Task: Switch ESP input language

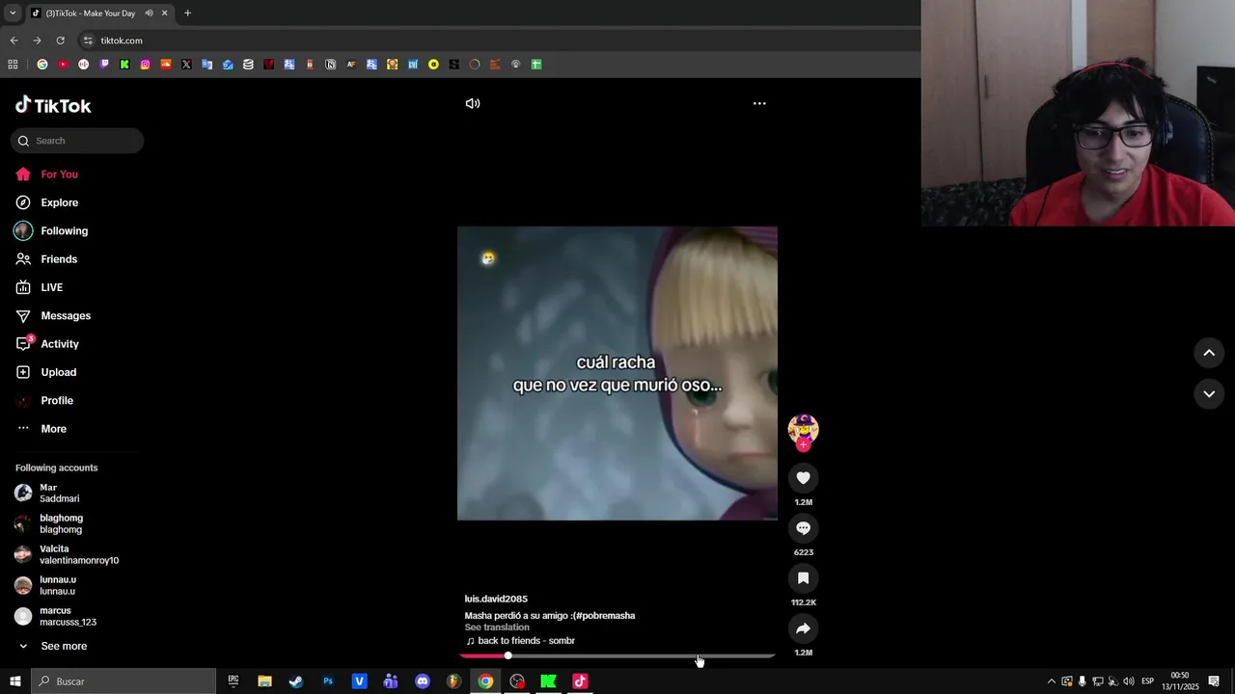Action: (x=1148, y=681)
